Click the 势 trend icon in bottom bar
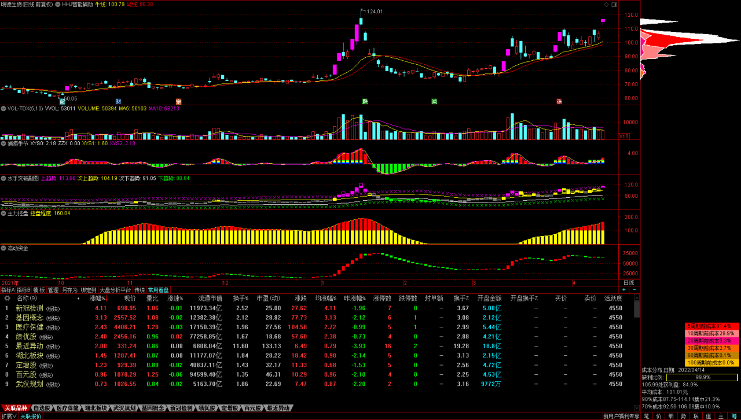741x420 pixels. point(683,416)
